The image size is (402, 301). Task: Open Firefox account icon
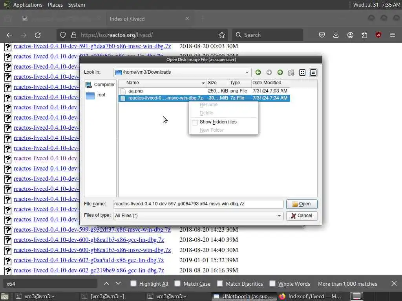point(350,35)
